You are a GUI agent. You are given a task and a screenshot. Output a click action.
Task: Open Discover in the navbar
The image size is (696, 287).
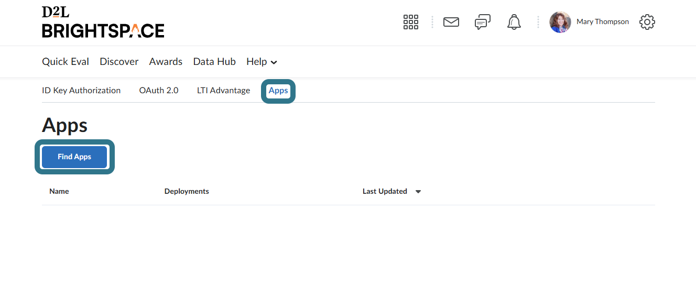pos(119,62)
